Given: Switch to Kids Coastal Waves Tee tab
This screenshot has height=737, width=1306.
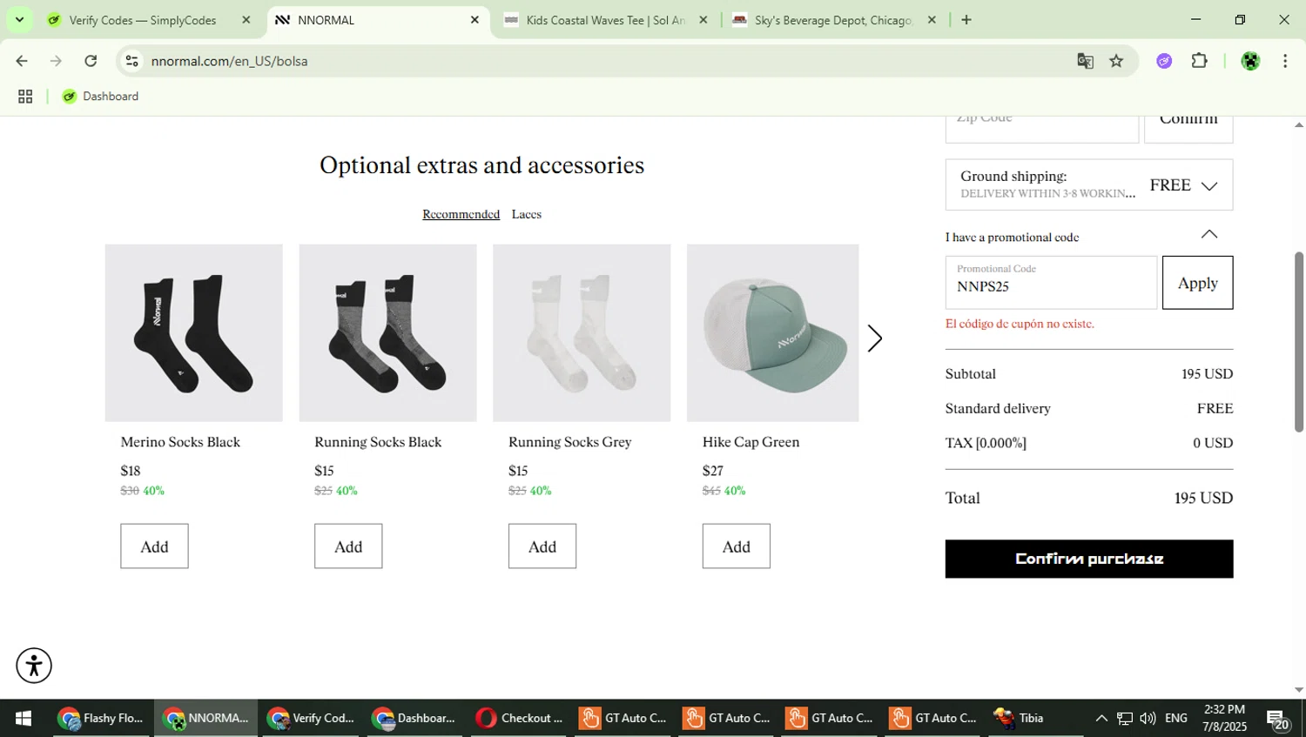Looking at the screenshot, I should coord(605,20).
